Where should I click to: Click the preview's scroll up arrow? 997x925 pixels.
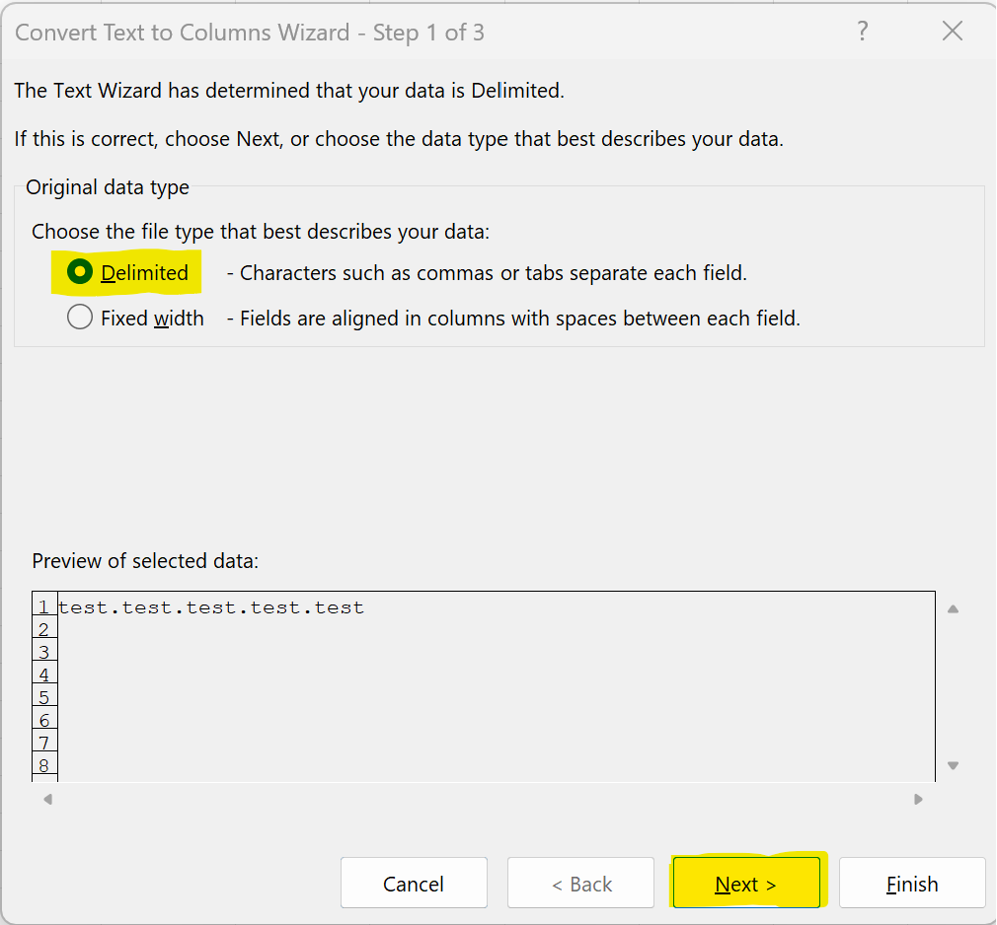pos(953,609)
